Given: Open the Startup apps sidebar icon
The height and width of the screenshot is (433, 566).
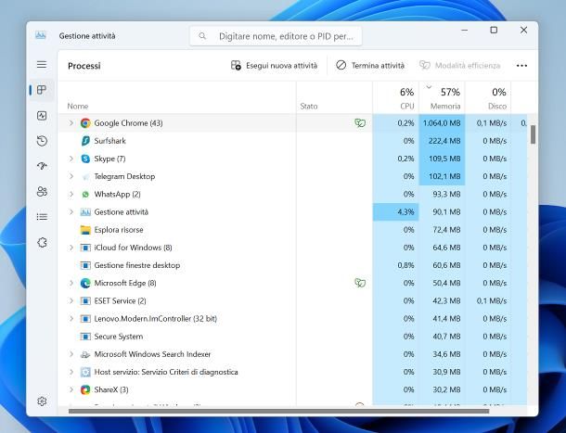Looking at the screenshot, I should point(42,166).
